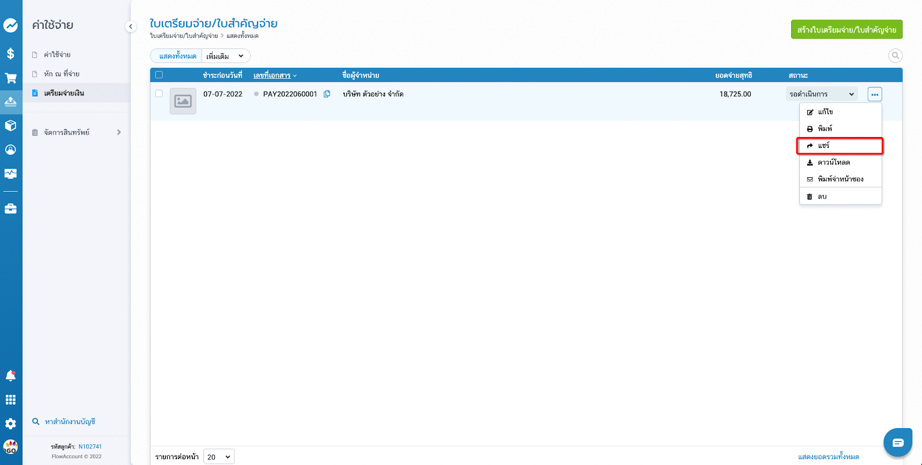
Task: Change items per page dropdown showing 20
Action: (219, 456)
